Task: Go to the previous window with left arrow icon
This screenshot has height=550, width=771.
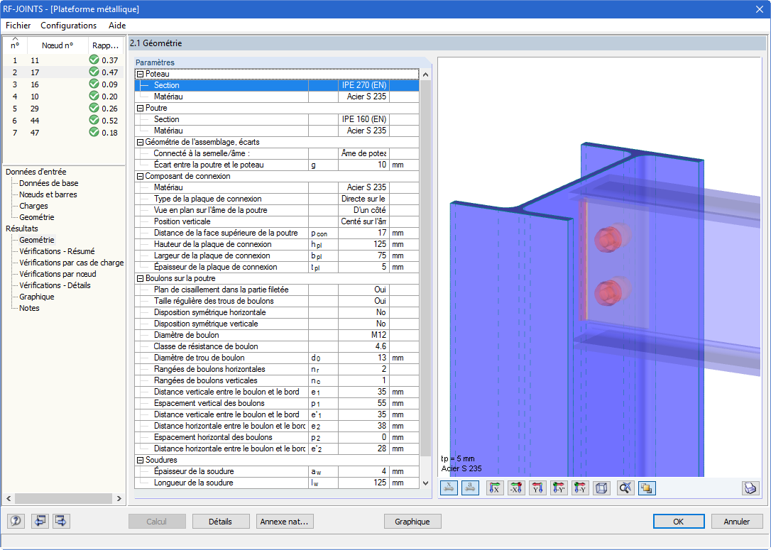Action: point(40,521)
